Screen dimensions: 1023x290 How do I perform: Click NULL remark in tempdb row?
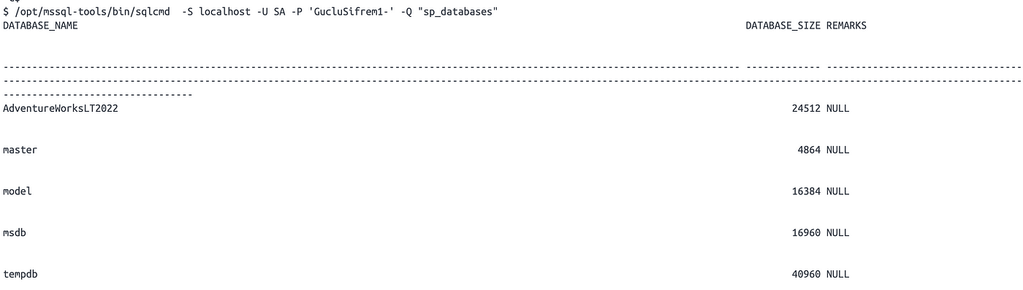(837, 274)
